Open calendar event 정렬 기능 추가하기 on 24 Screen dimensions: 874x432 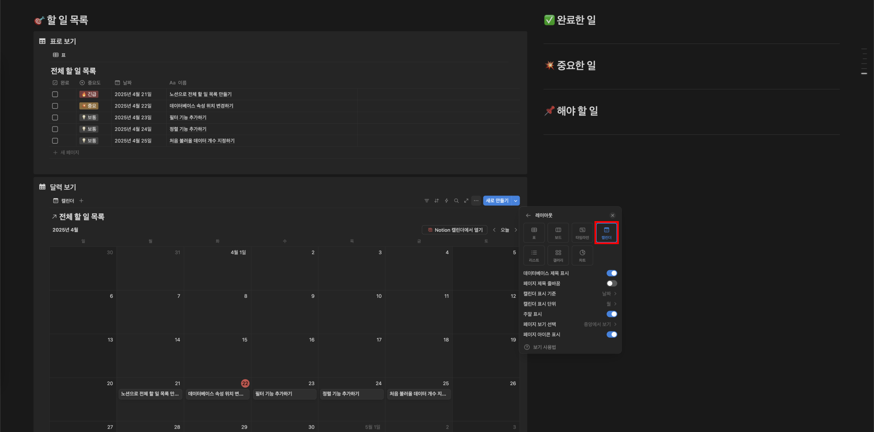[352, 394]
